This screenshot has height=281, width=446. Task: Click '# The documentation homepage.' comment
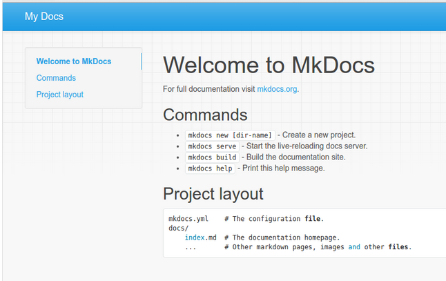[x=282, y=238]
